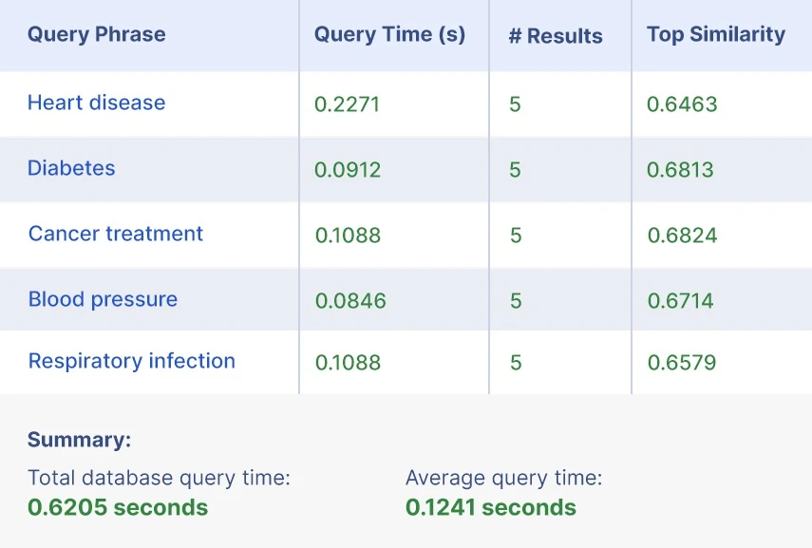Click the Blood pressure query phrase
The height and width of the screenshot is (548, 812).
pos(103,299)
